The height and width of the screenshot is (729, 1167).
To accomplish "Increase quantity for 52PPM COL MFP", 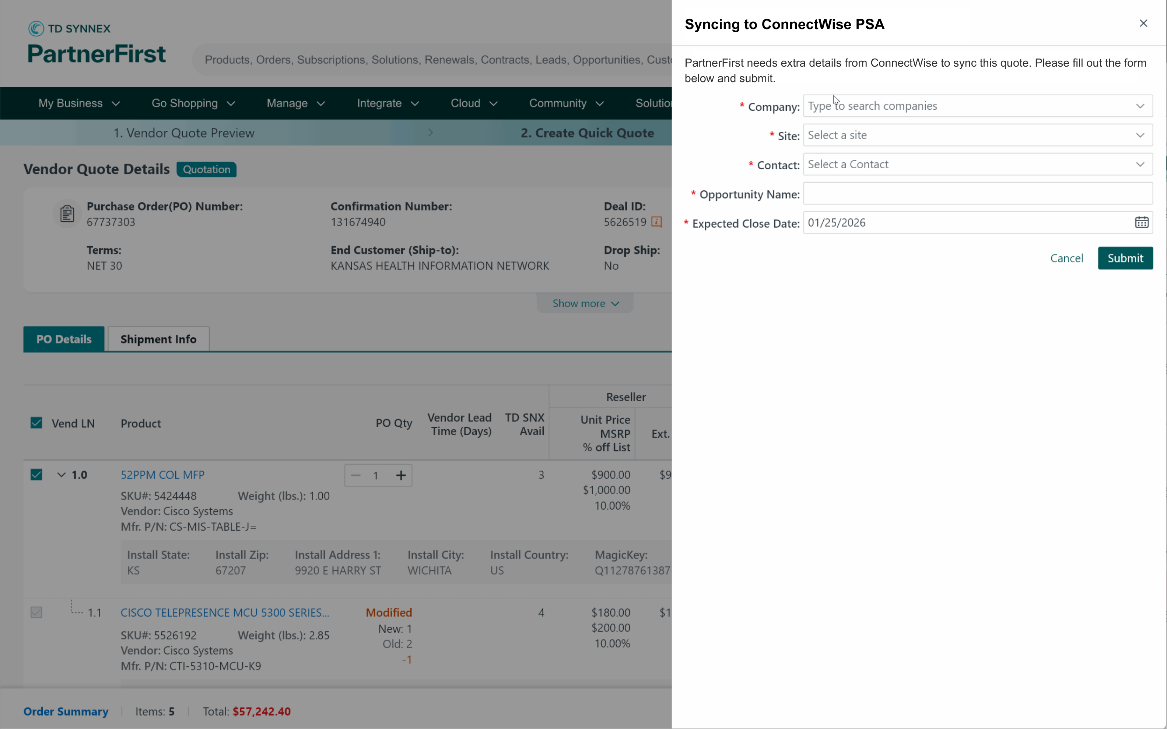I will coord(401,475).
